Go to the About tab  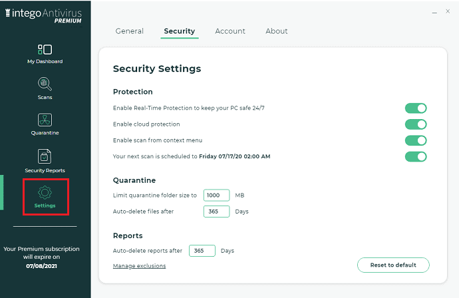(x=277, y=31)
